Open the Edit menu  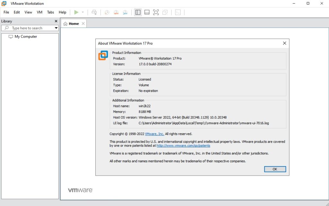click(x=17, y=12)
